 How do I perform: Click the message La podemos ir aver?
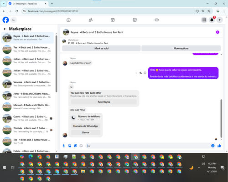[80, 63]
